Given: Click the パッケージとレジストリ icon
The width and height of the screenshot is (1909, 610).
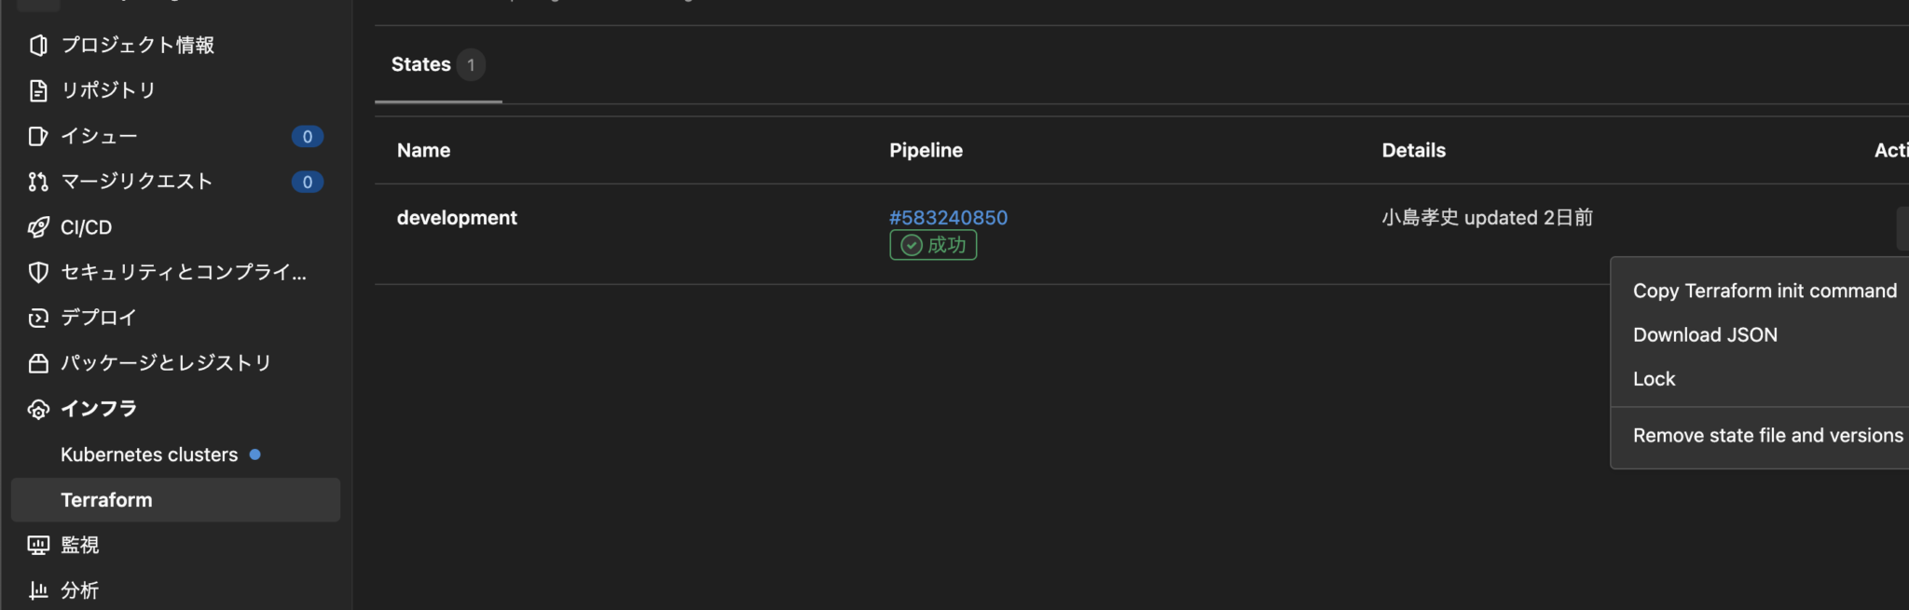Looking at the screenshot, I should 38,363.
